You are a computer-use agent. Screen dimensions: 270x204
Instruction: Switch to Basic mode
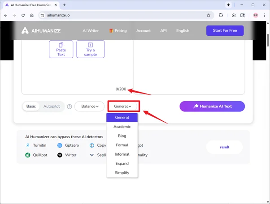pyautogui.click(x=31, y=106)
